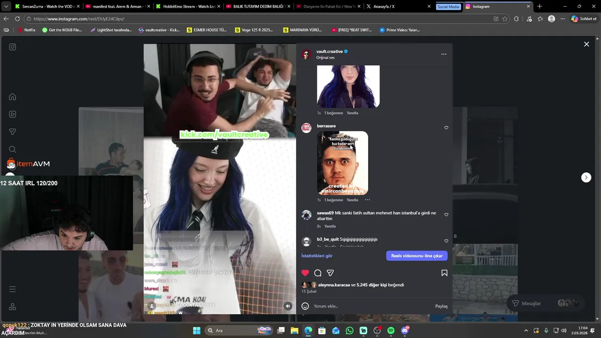Open the user icon on reel video
This screenshot has height=338, width=601.
[152, 306]
